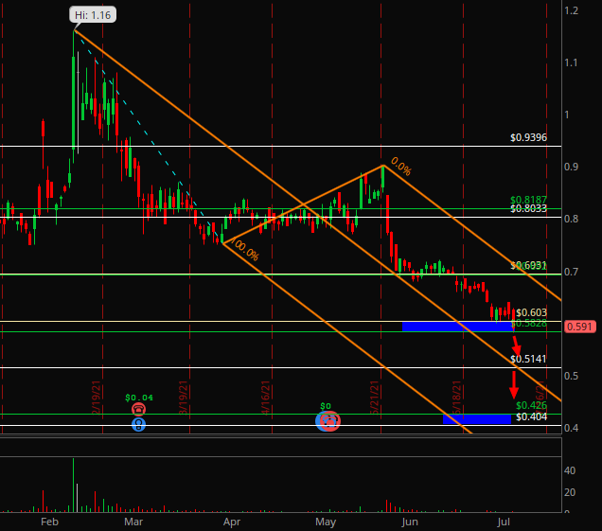The width and height of the screenshot is (602, 531).
Task: Click the Feb label on time axis
Action: click(49, 522)
